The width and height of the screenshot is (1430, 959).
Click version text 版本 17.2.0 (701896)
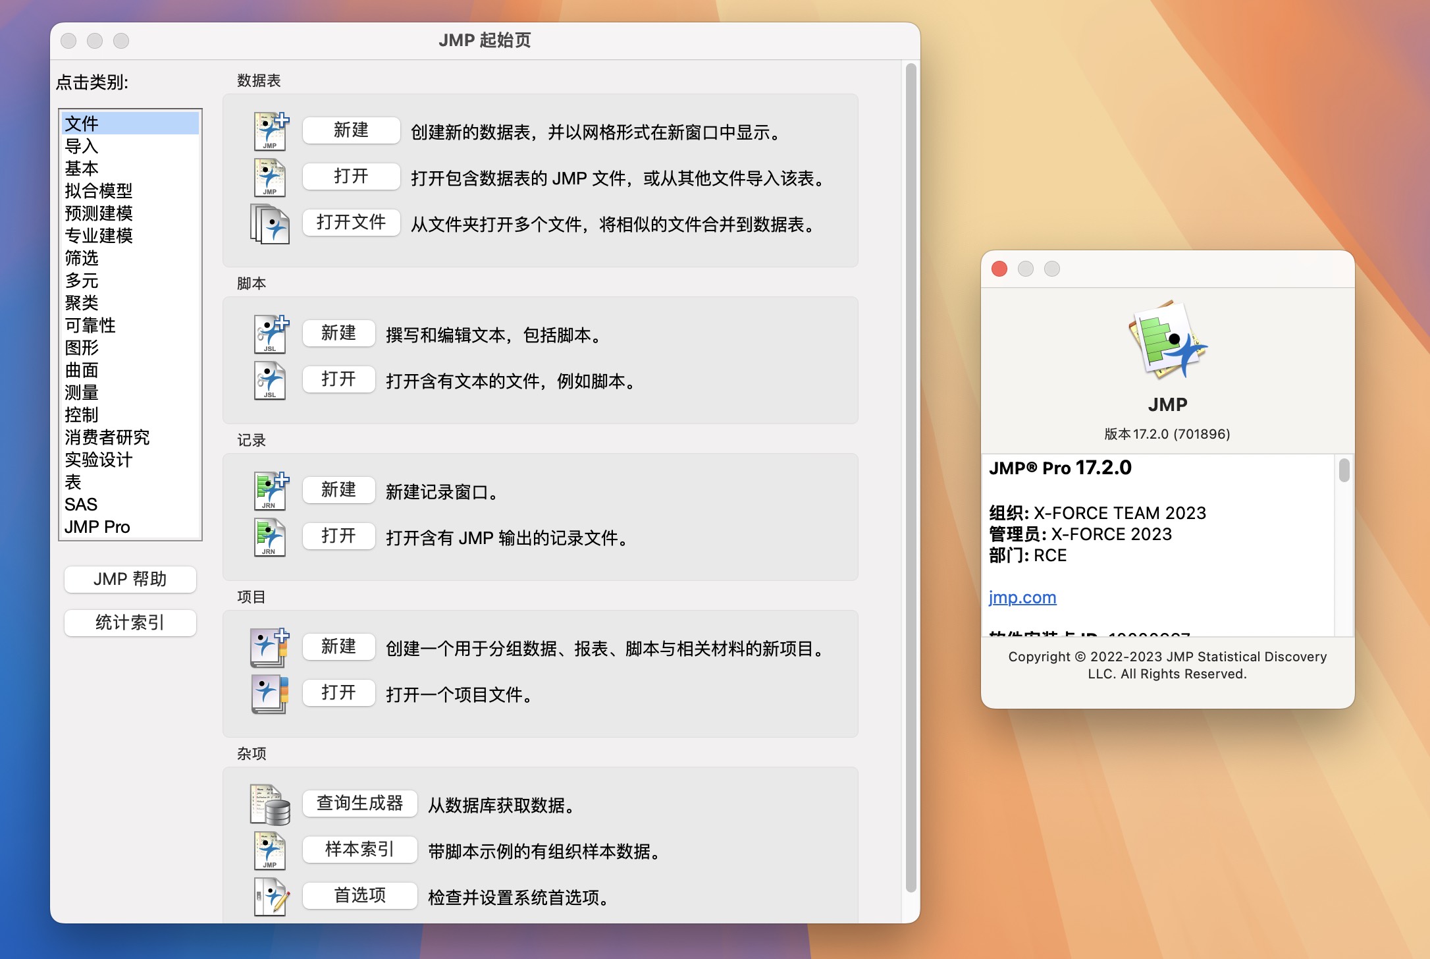coord(1167,434)
